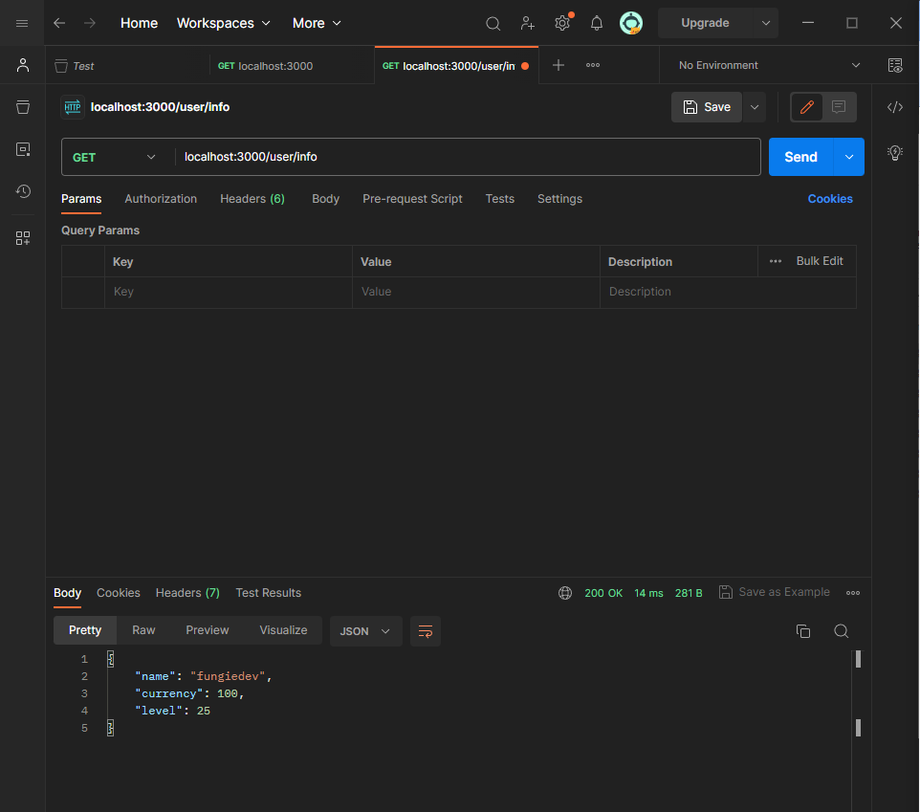The width and height of the screenshot is (920, 812).
Task: Click Bulk Edit
Action: 819,261
